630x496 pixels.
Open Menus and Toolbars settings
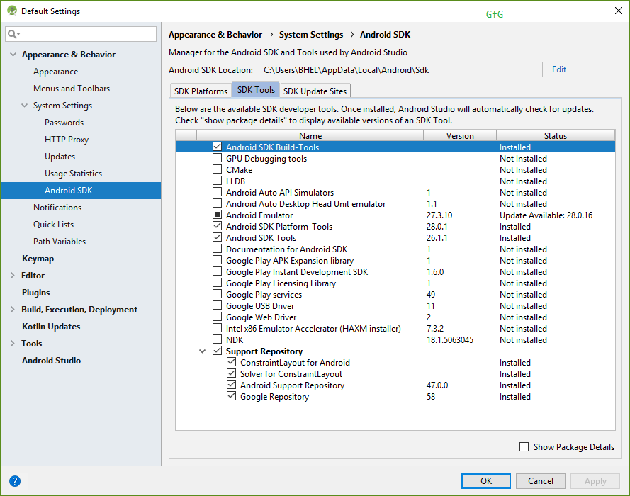[x=72, y=89]
